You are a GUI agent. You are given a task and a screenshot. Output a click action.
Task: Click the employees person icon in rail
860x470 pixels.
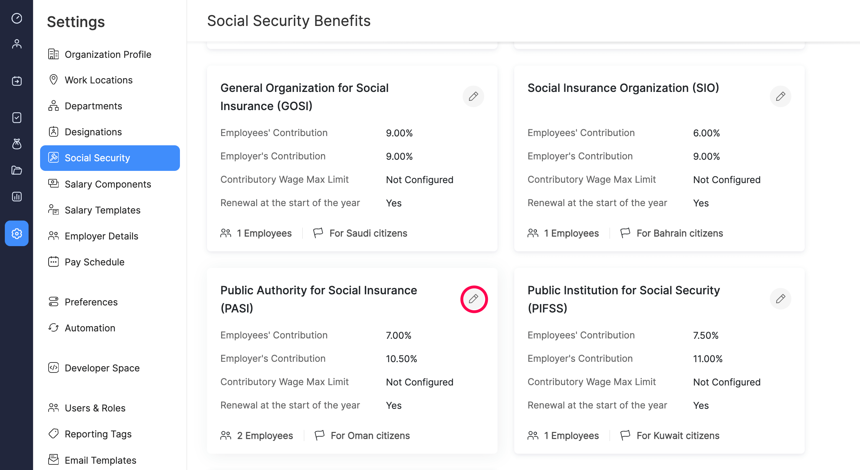[x=17, y=44]
